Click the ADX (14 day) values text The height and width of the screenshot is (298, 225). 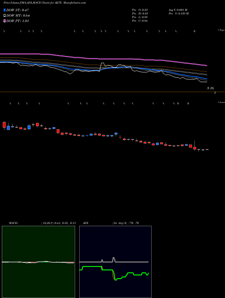[126, 223]
